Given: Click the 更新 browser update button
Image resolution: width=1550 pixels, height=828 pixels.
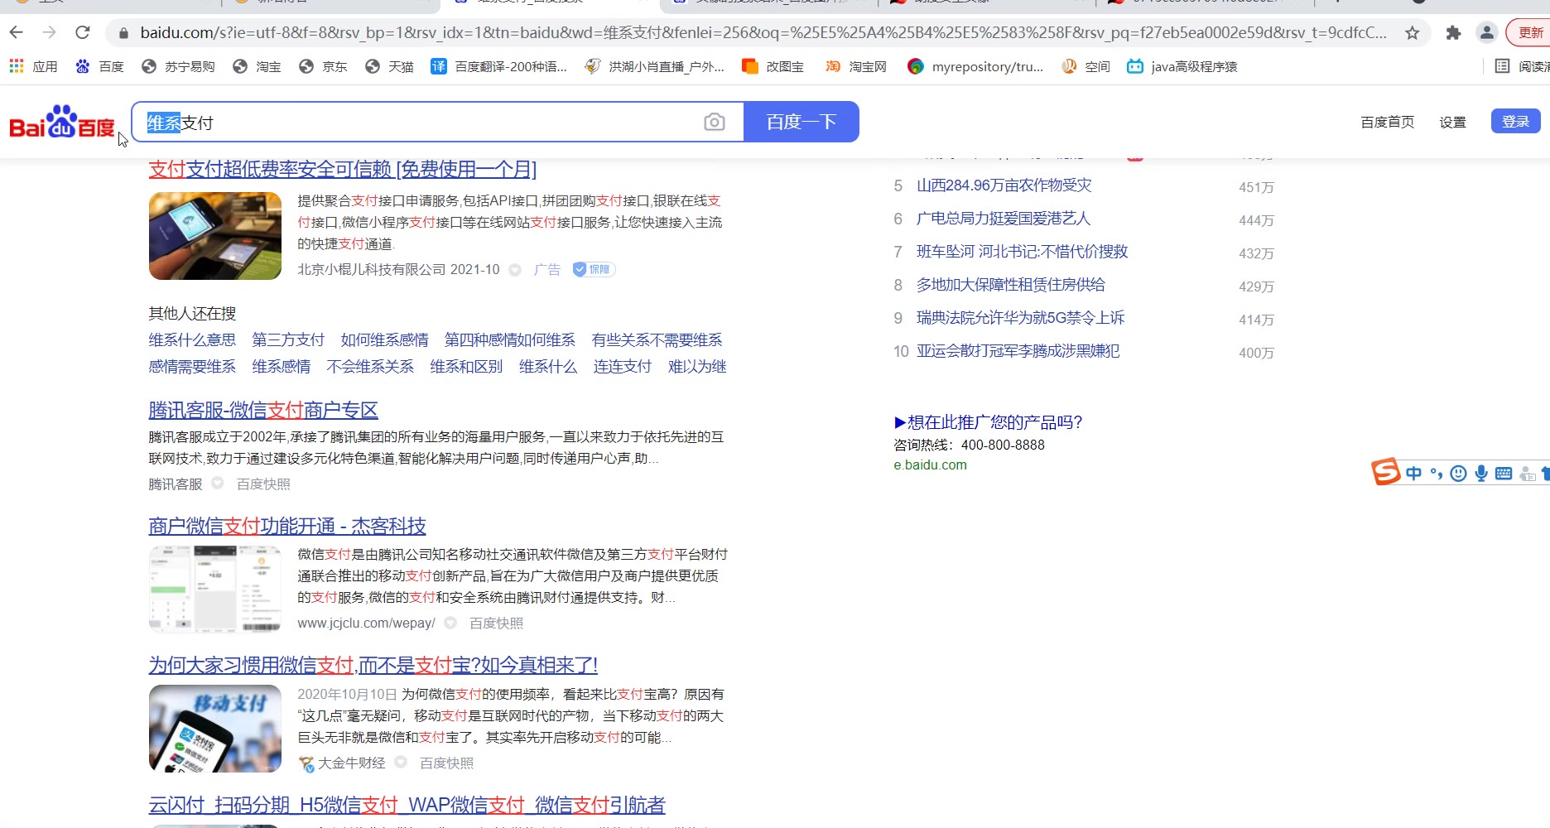Looking at the screenshot, I should pos(1530,33).
